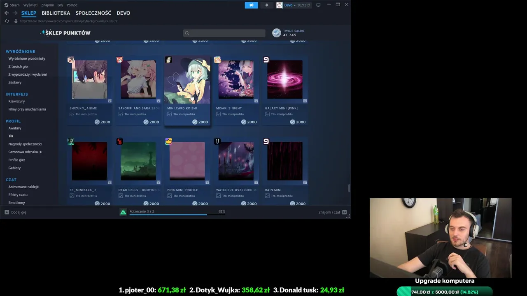This screenshot has width=527, height=296.
Task: Open the Pomoc menu
Action: 72,5
